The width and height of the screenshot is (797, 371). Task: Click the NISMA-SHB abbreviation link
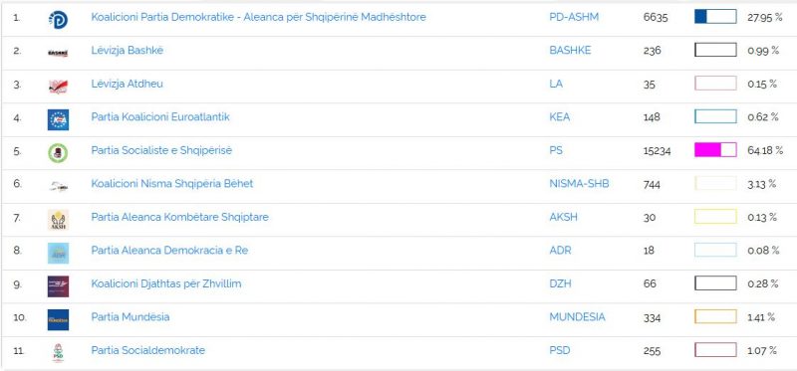pos(579,184)
